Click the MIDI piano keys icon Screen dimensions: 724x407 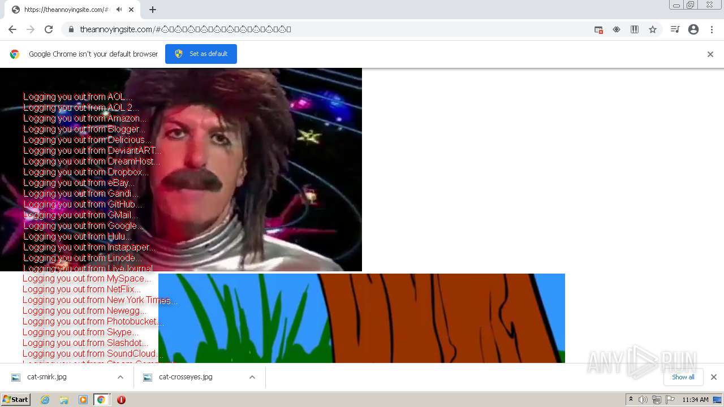635,29
